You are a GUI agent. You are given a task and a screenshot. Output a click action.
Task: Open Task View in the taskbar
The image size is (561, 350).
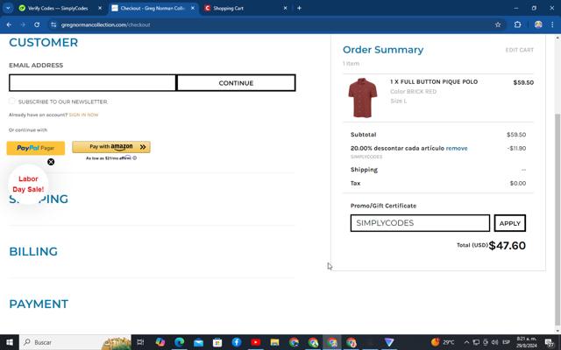pos(140,342)
